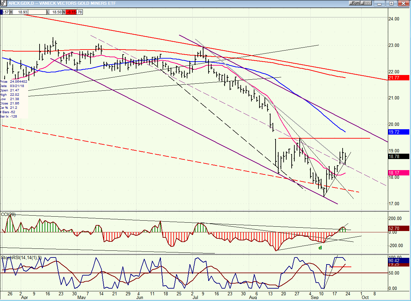411x301 pixels.
Task: Click the # Bars -52 data row
Action: (x=7, y=112)
